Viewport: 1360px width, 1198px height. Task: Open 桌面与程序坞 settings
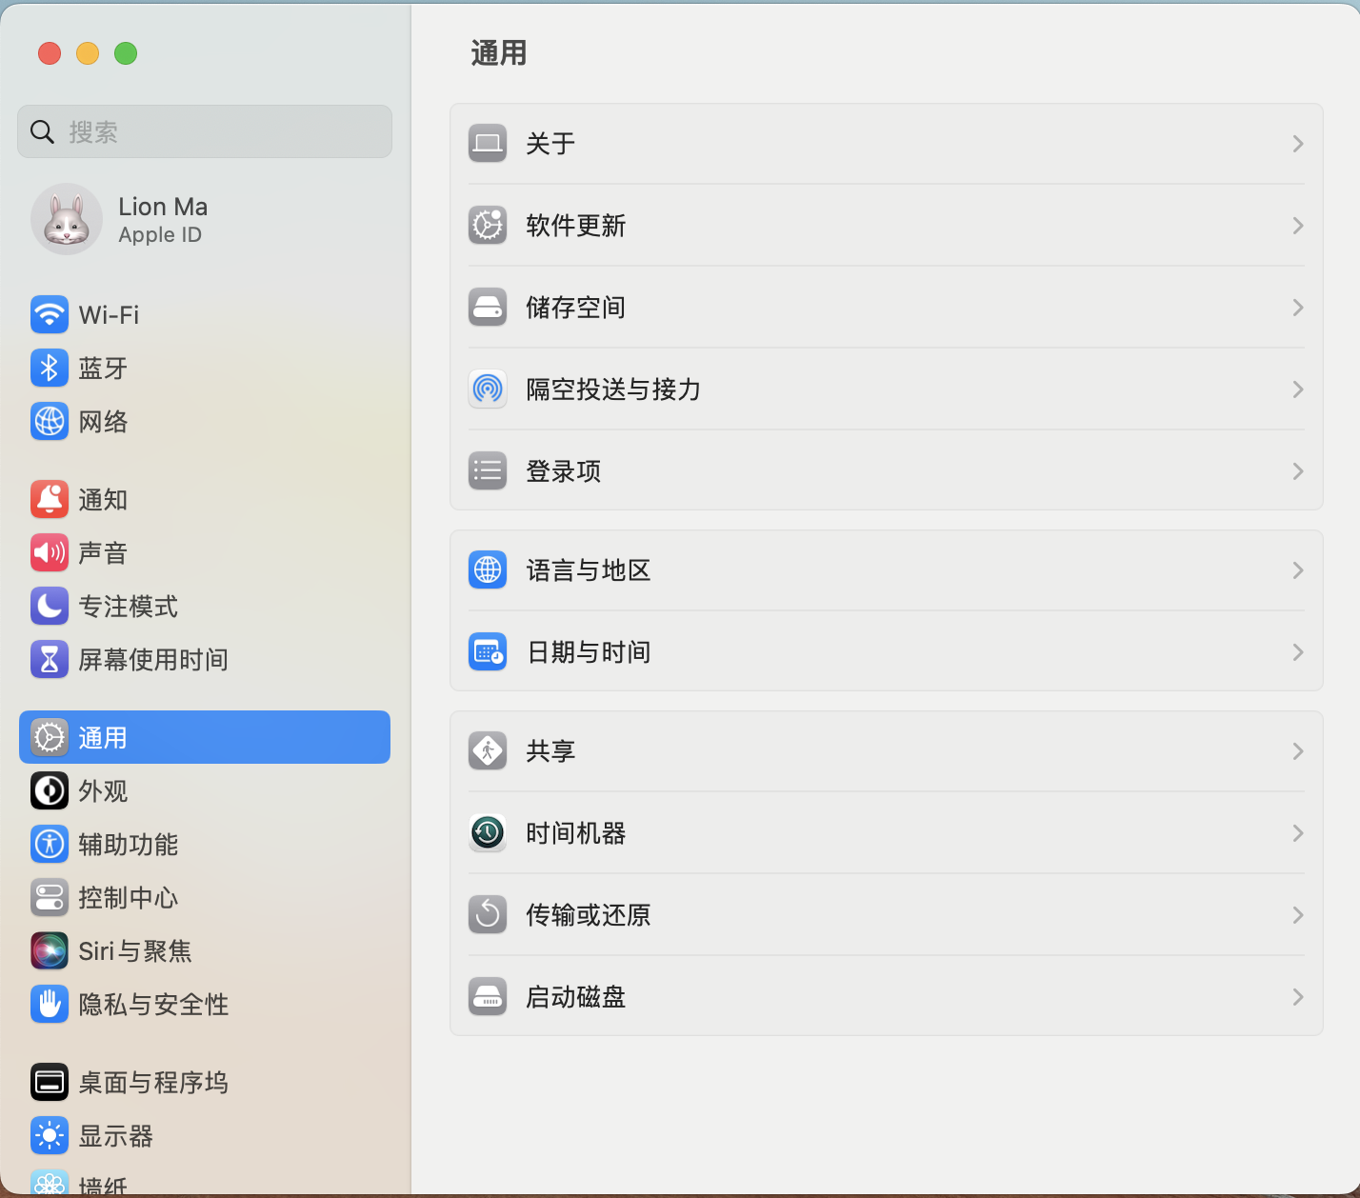tap(153, 1082)
